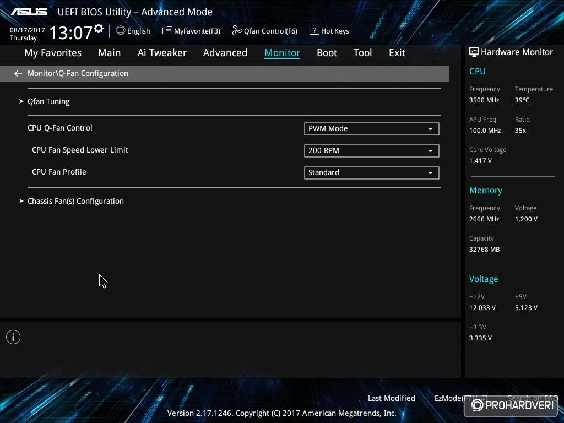Click the Memory section heading

coord(486,190)
